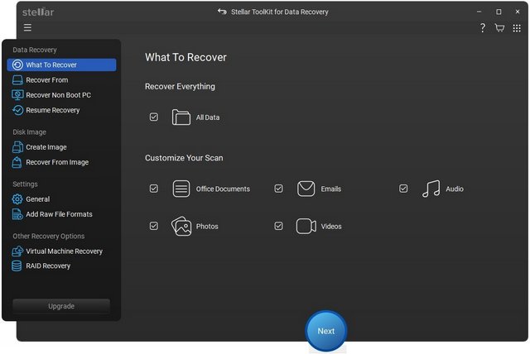Screen dimensions: 530x354
Task: Open the apps grid icon
Action: 517,28
